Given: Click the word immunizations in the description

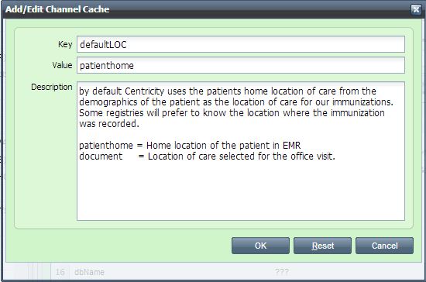Looking at the screenshot, I should pyautogui.click(x=362, y=102).
